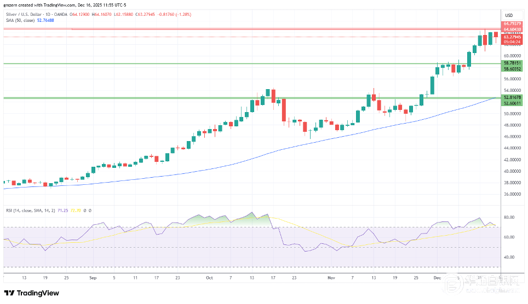Image resolution: width=528 pixels, height=304 pixels.
Task: Click the 40.00 level on the RSI axis
Action: click(509, 257)
